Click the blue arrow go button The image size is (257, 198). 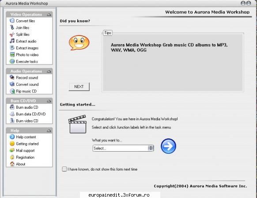point(168,146)
